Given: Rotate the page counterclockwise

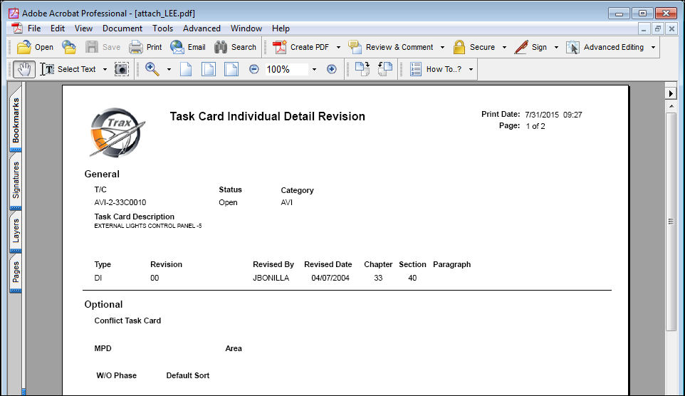Looking at the screenshot, I should [385, 69].
